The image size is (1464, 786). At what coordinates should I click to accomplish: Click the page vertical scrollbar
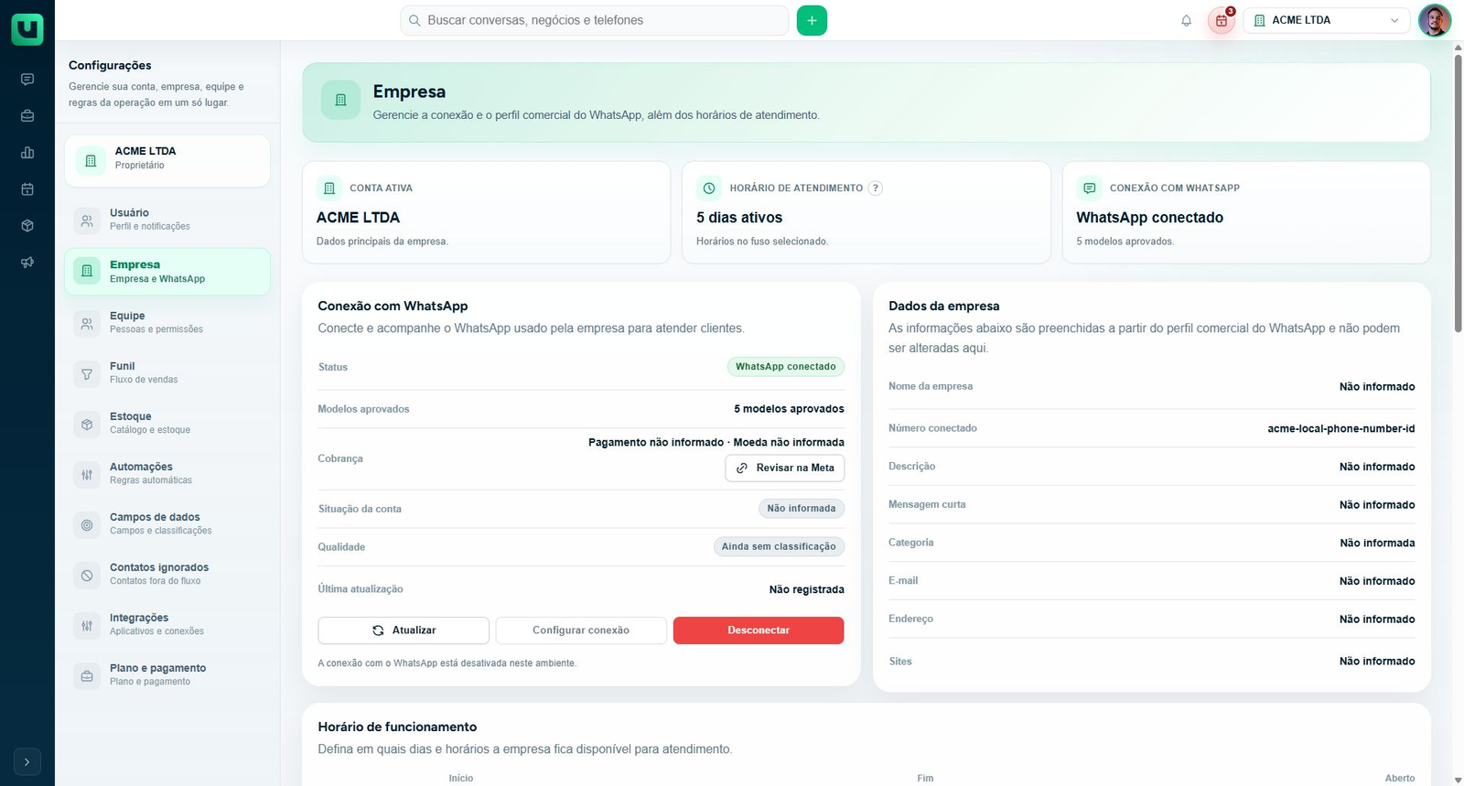click(1458, 192)
